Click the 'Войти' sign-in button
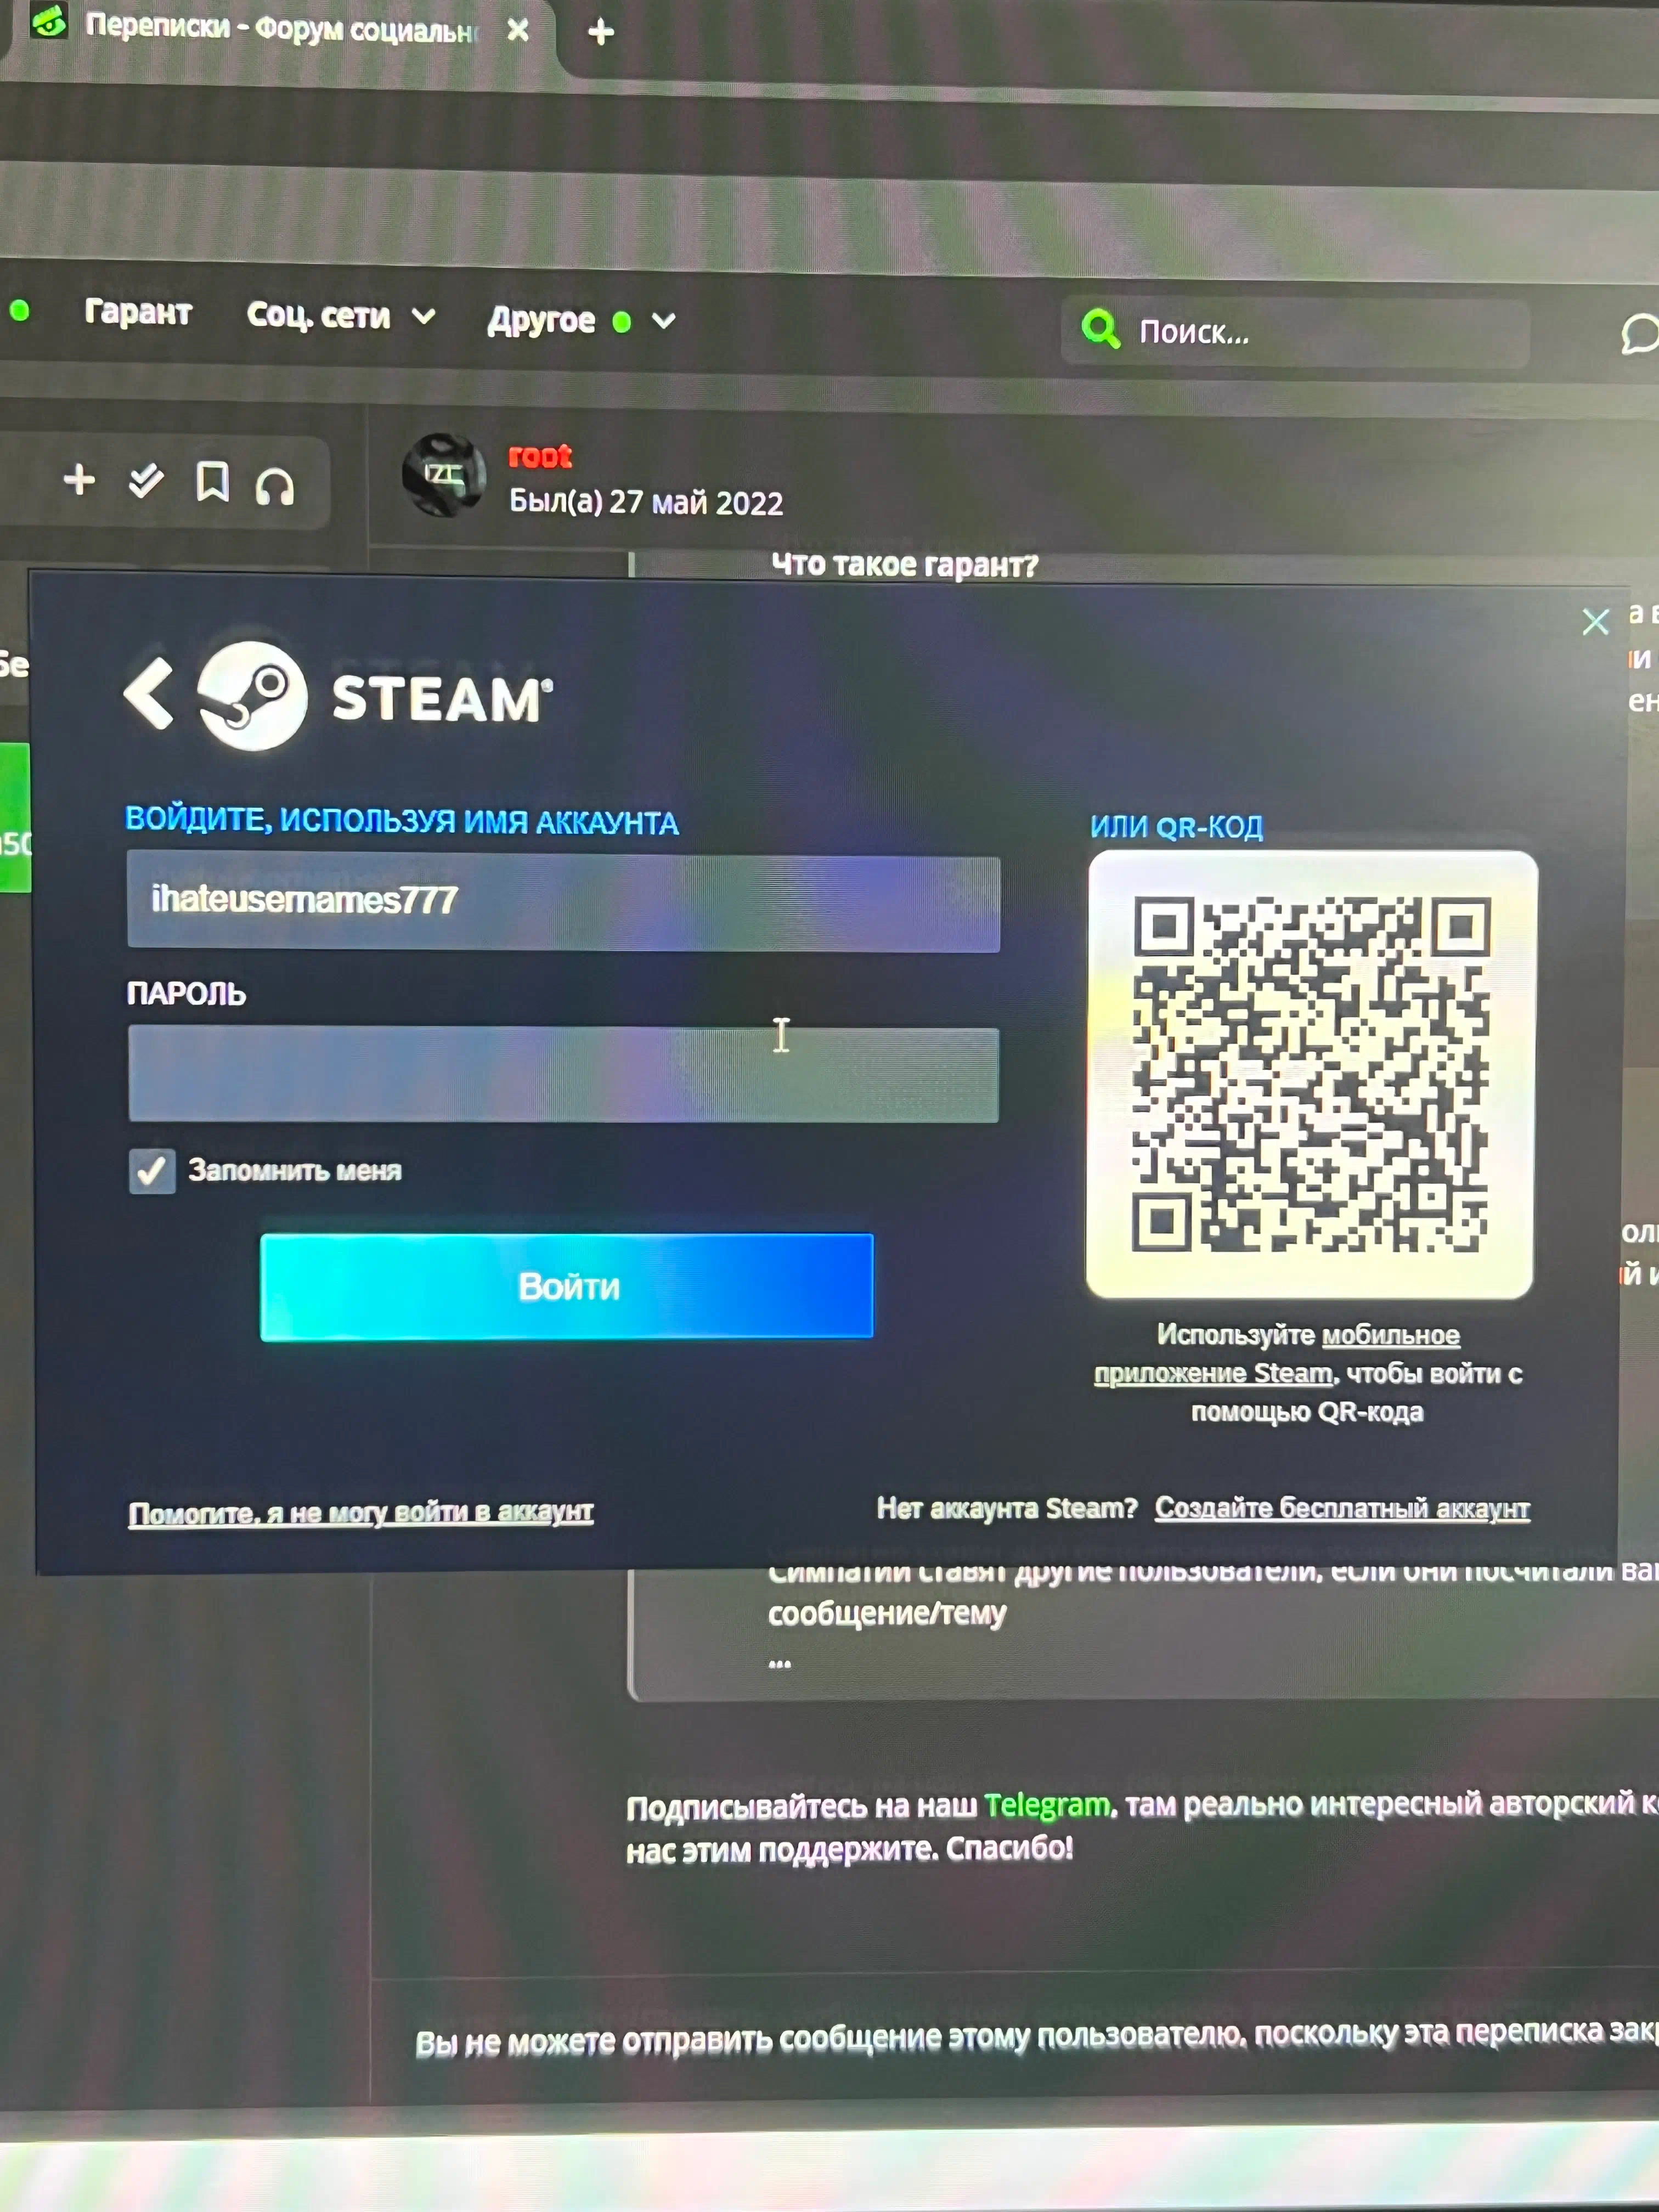This screenshot has width=1659, height=2212. pos(566,1286)
